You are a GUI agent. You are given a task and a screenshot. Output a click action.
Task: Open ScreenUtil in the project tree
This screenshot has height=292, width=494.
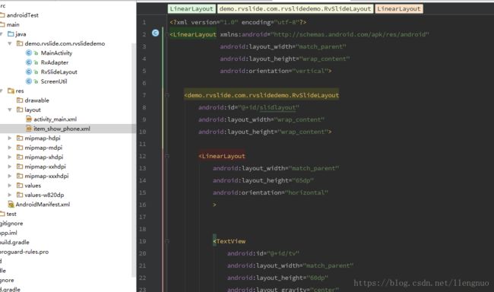click(54, 81)
